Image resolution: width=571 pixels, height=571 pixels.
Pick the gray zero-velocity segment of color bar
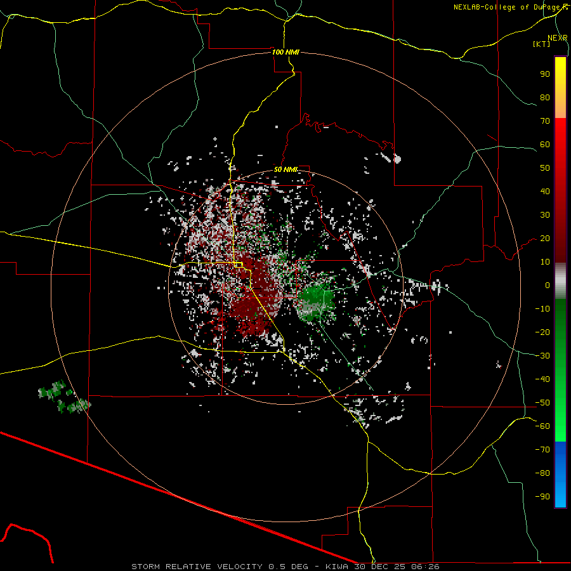[x=560, y=281]
